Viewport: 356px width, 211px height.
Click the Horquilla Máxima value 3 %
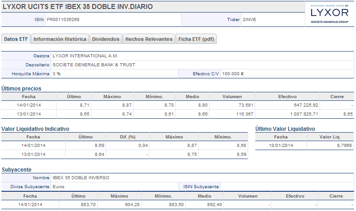tap(57, 74)
